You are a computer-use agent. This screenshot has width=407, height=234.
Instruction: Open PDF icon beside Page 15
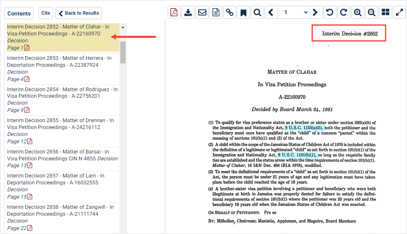30,197
